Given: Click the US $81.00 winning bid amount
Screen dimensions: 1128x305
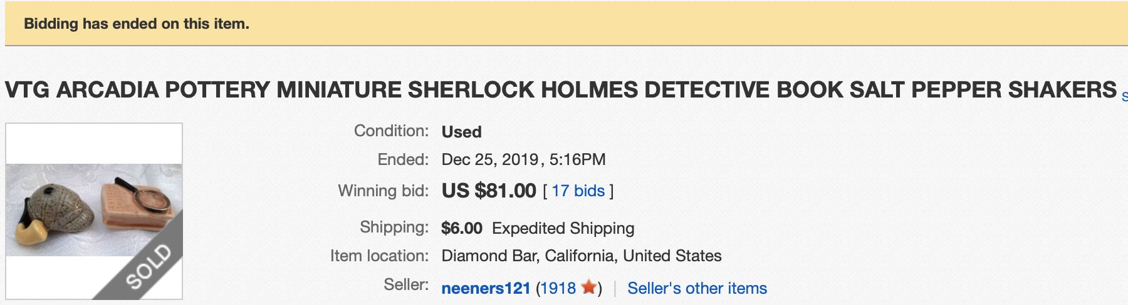Looking at the screenshot, I should click(489, 191).
